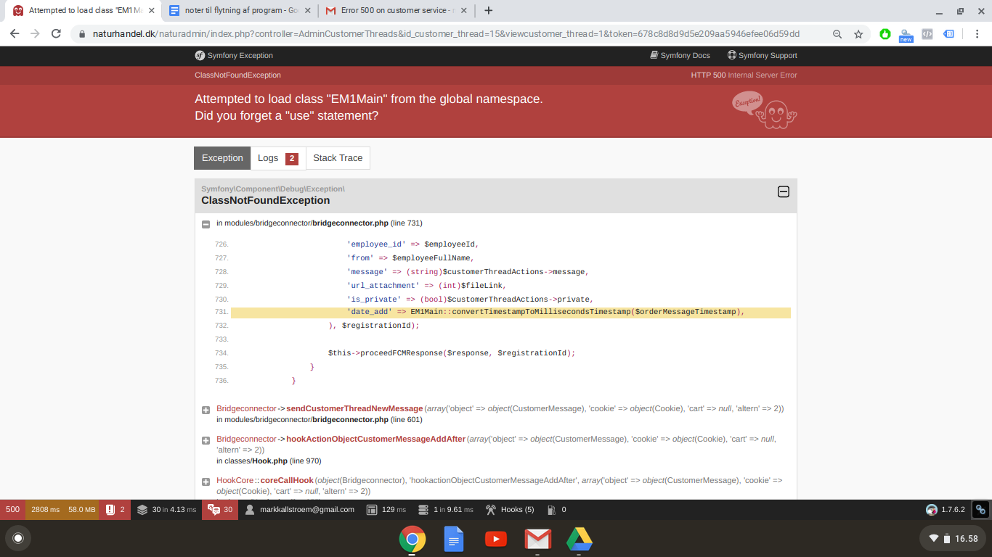This screenshot has width=992, height=557.
Task: Click the "Attempted to load class" error message
Action: pos(369,107)
